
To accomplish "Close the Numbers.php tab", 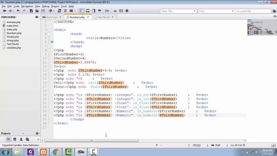I will 88,17.
